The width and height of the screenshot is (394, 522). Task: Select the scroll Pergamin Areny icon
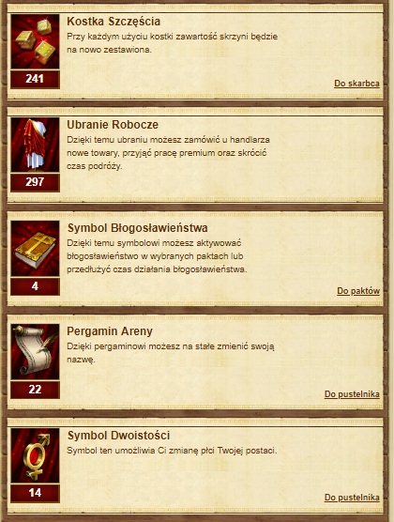click(x=35, y=351)
